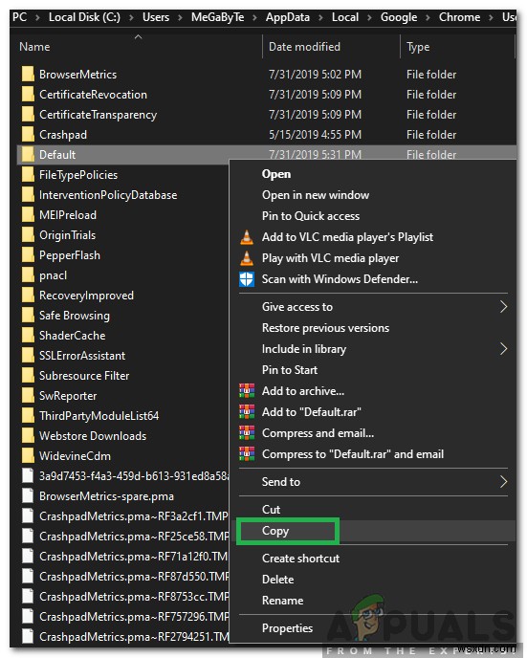The image size is (527, 658).
Task: Select the SSLErrorAssistant folder name
Action: click(x=82, y=356)
